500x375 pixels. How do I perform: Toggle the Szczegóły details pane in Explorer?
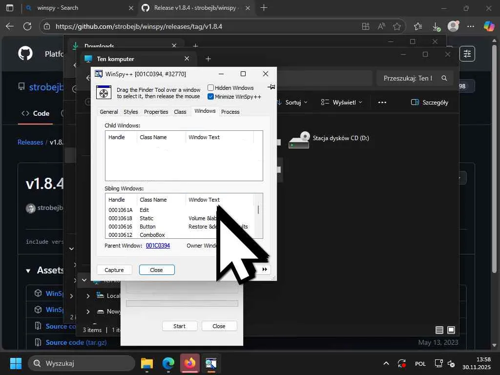click(x=430, y=103)
